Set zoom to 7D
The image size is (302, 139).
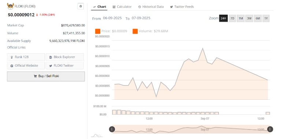232,18
